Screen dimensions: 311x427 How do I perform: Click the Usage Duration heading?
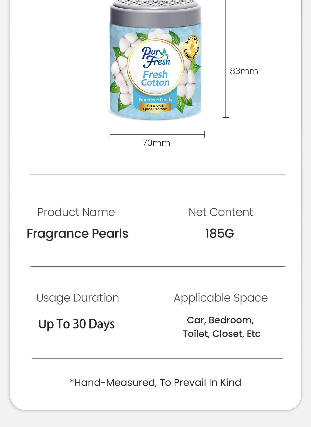77,298
